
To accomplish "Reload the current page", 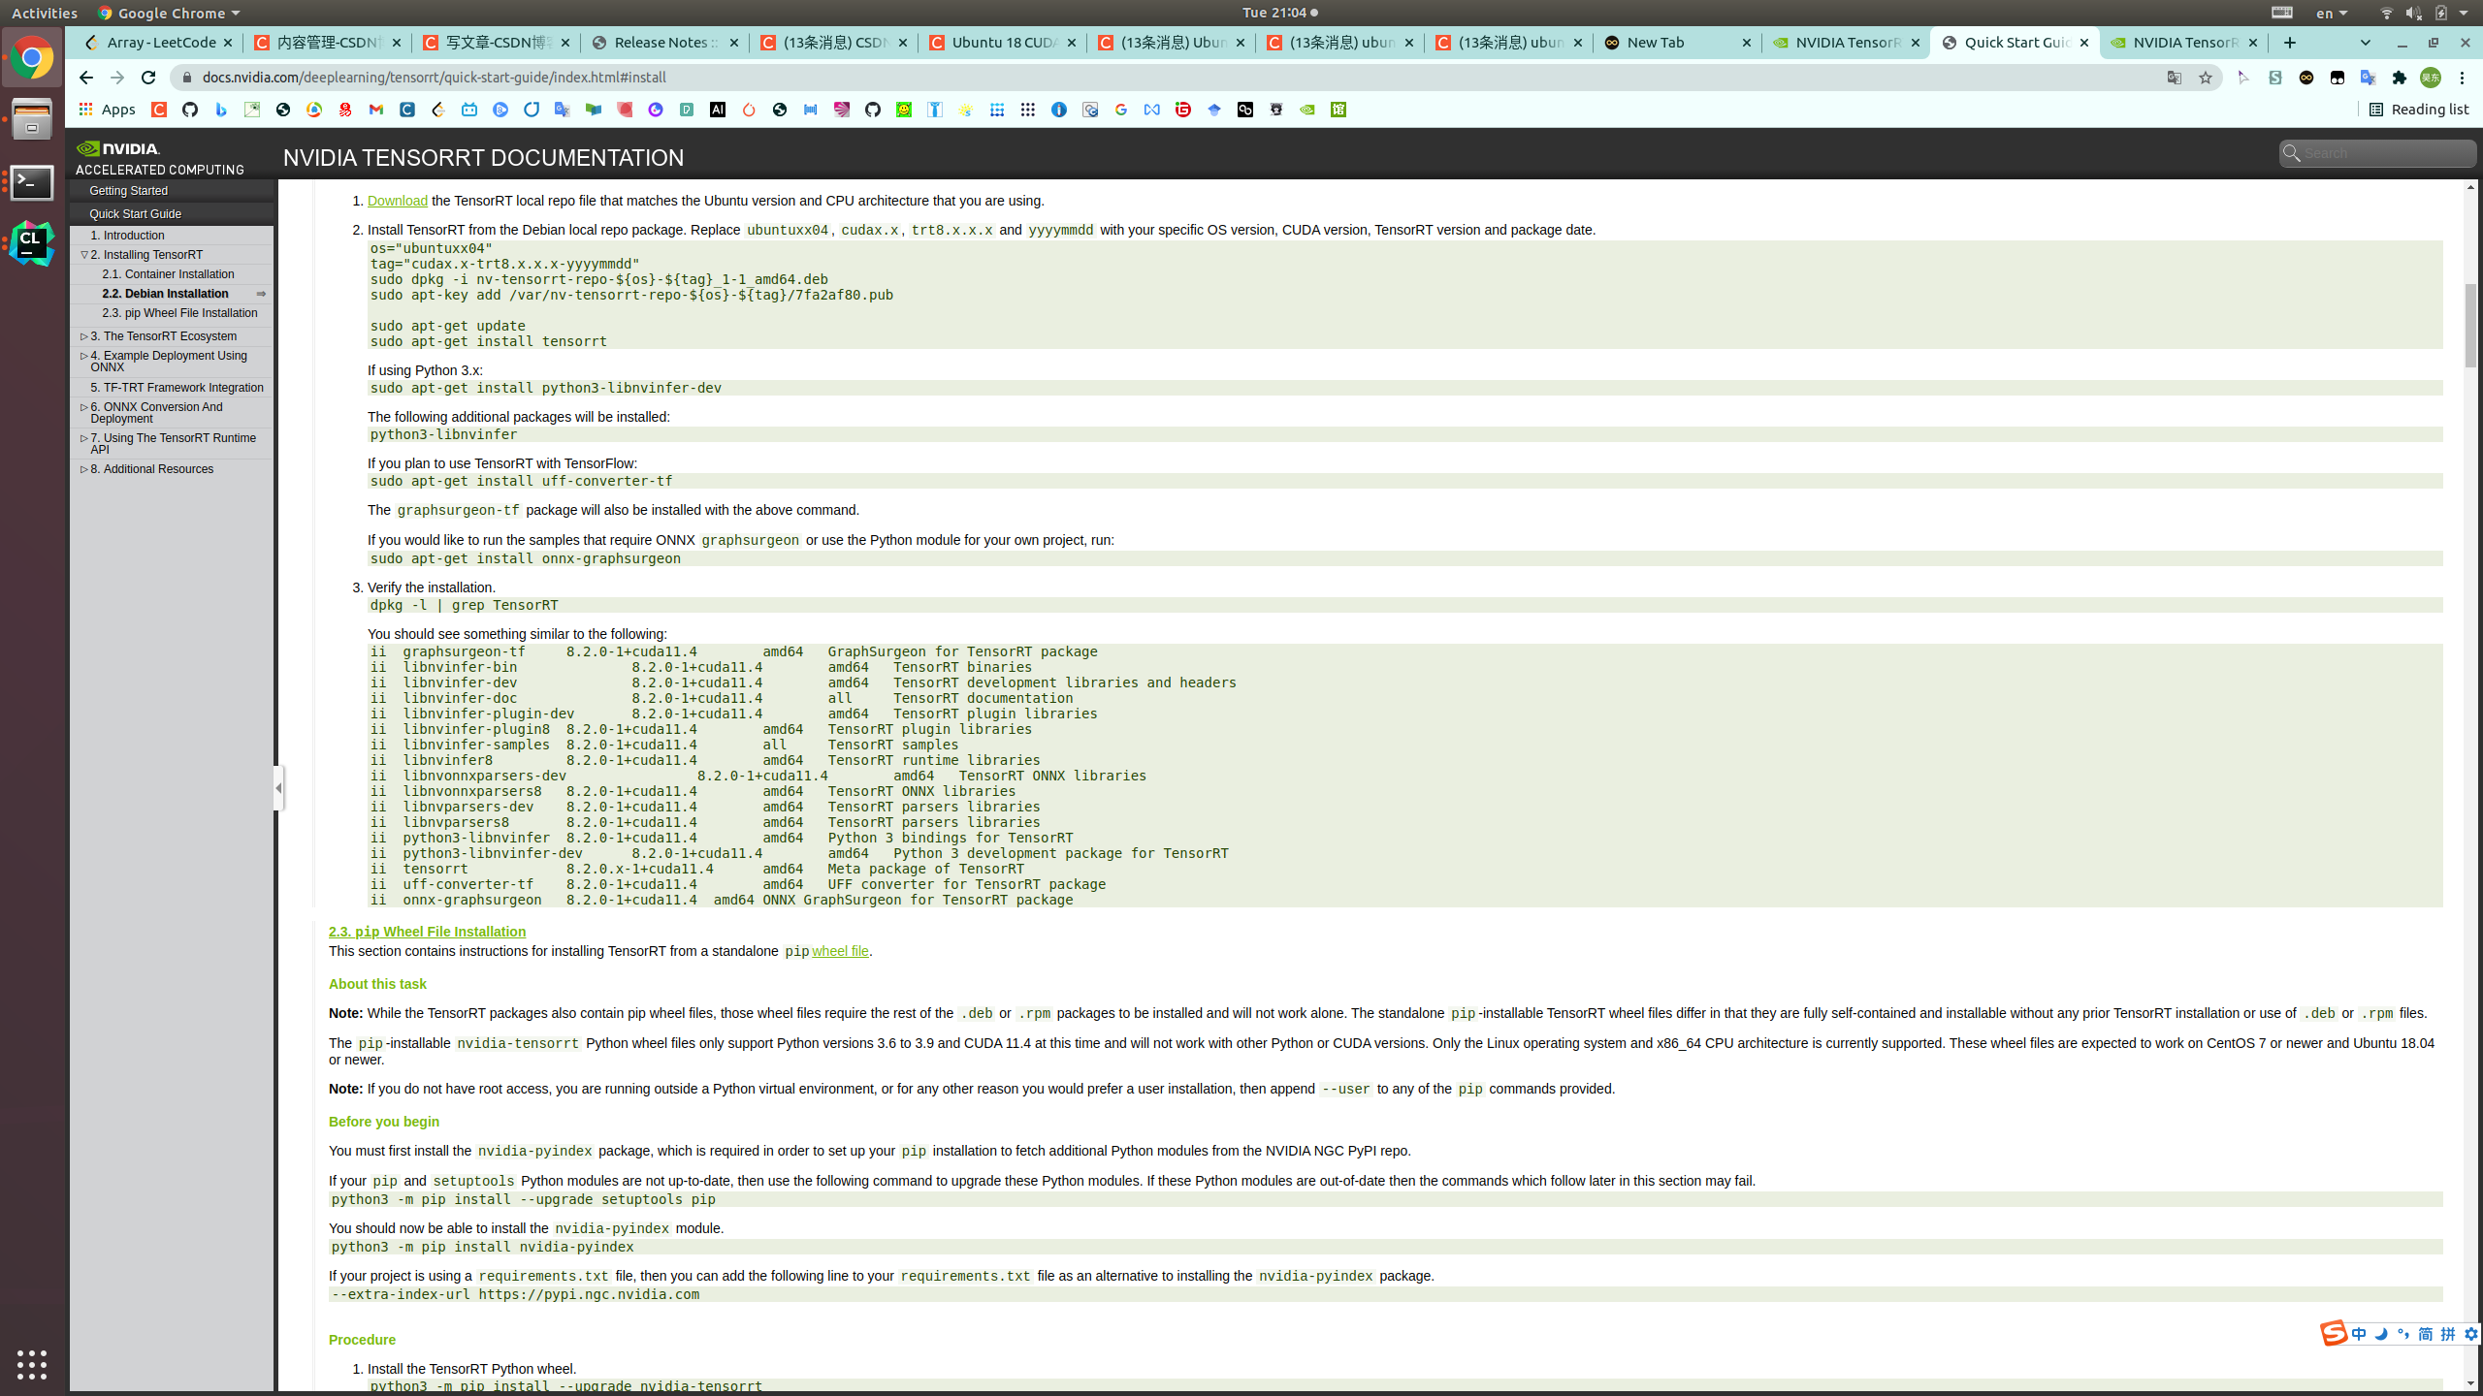I will [x=148, y=78].
